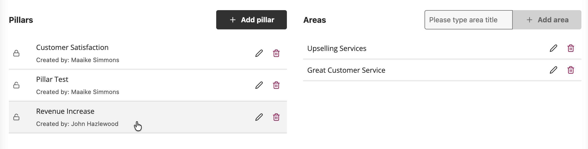Edit the Great Customer Service area
Viewport: 588px width, 149px height.
pos(553,70)
